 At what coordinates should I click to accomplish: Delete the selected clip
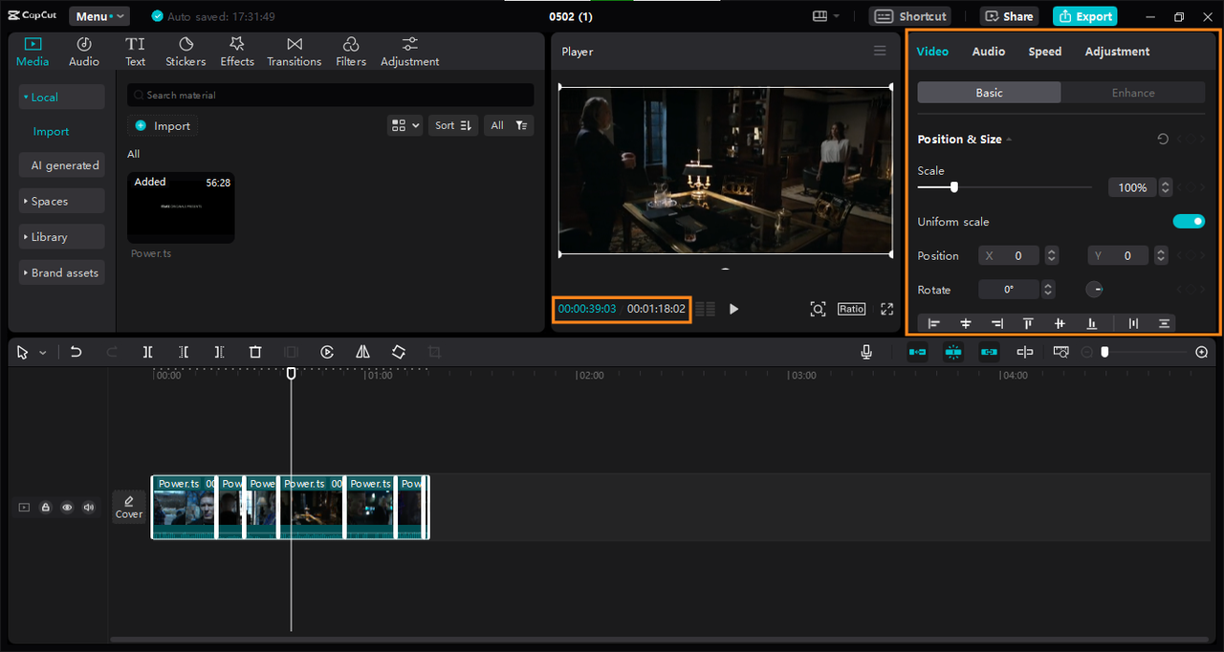[255, 352]
